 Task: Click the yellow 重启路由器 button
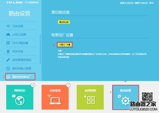pyautogui.click(x=64, y=22)
